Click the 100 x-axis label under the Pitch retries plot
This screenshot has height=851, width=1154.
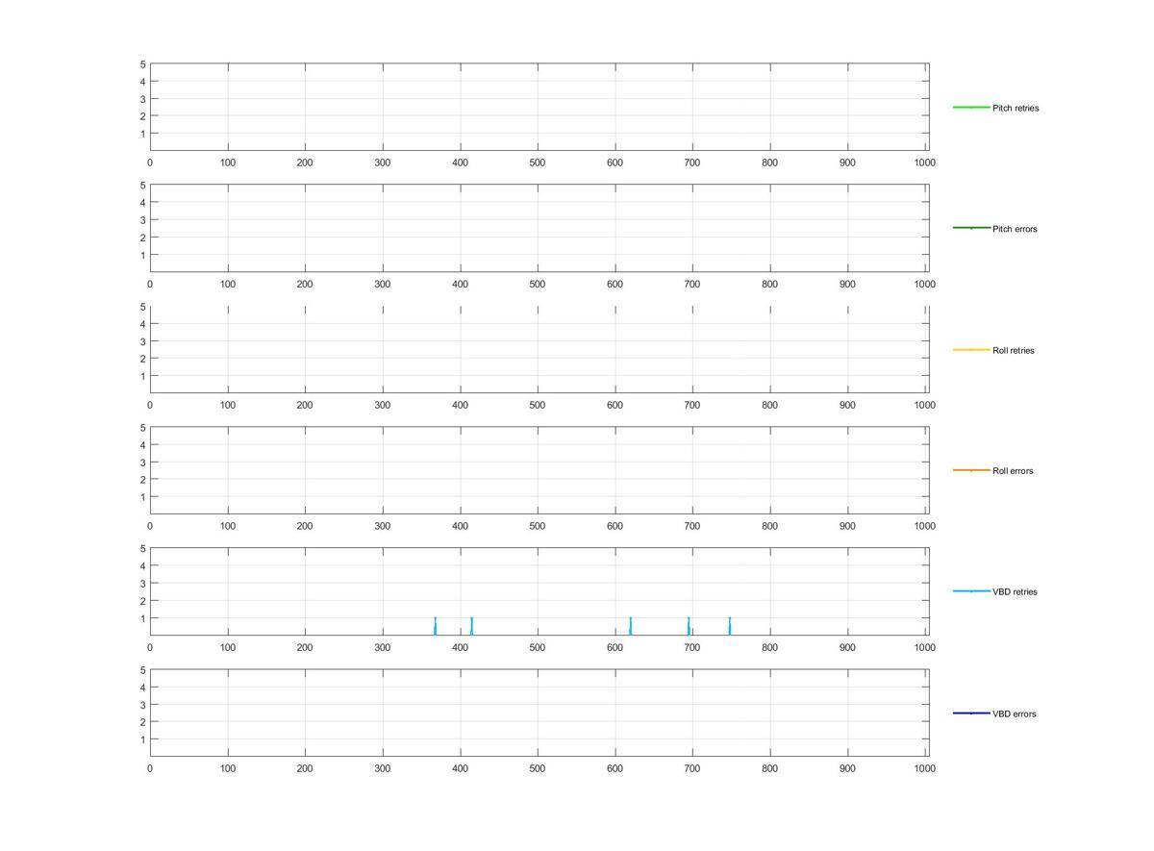click(228, 163)
